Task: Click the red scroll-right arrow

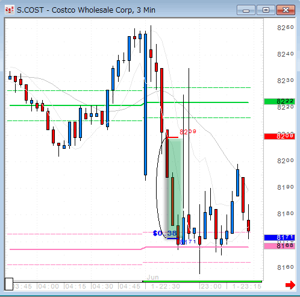Action: tap(290, 285)
